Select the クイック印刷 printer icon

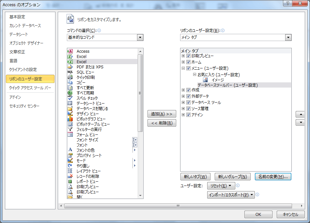70,77
